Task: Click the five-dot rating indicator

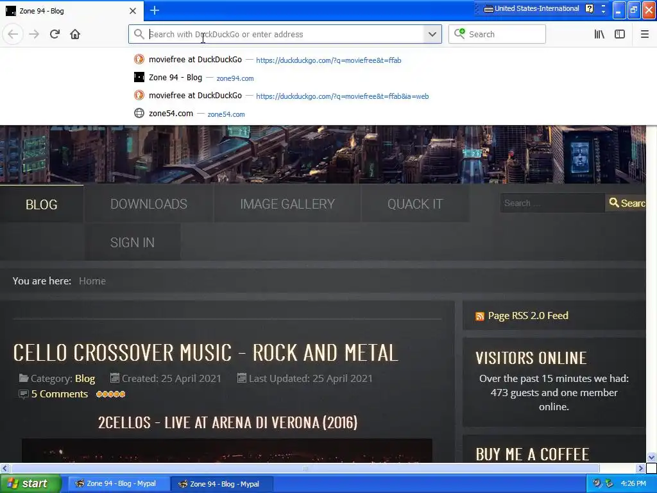Action: (110, 394)
